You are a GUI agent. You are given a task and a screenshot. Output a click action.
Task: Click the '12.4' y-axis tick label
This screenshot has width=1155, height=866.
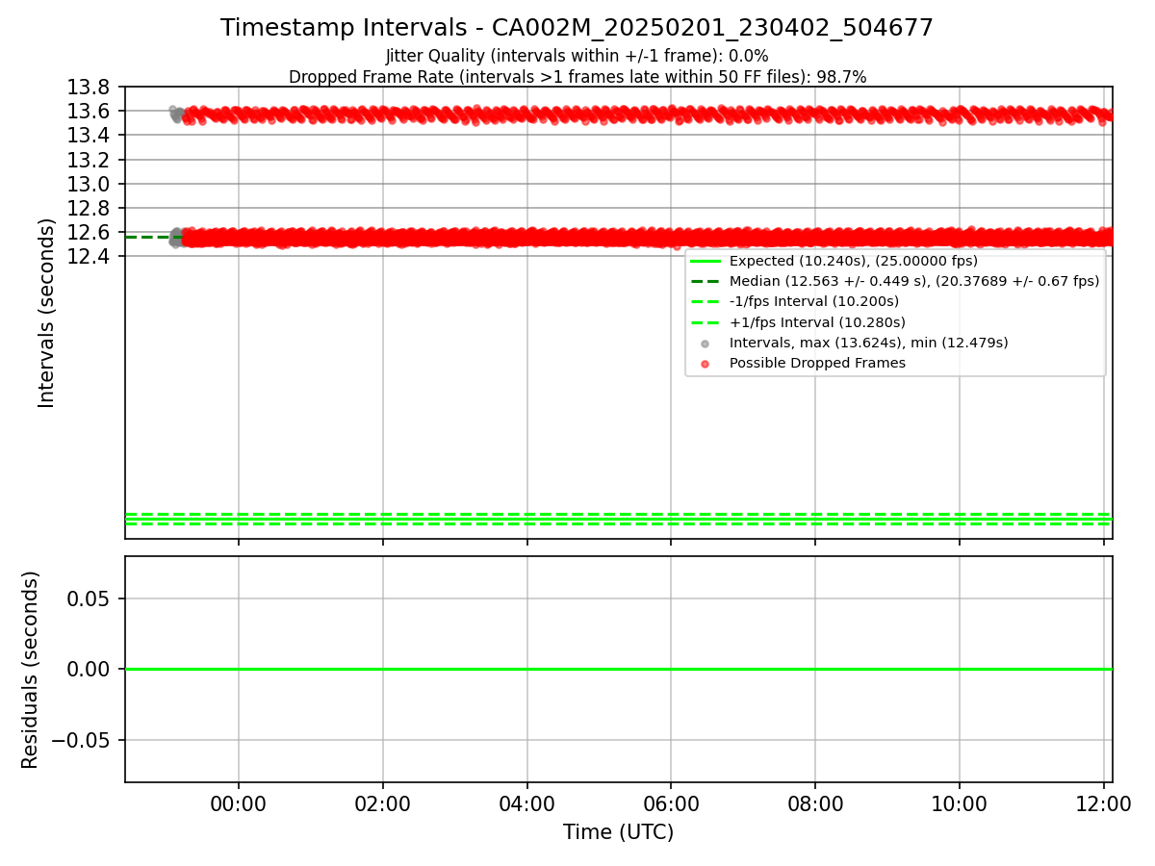click(88, 256)
